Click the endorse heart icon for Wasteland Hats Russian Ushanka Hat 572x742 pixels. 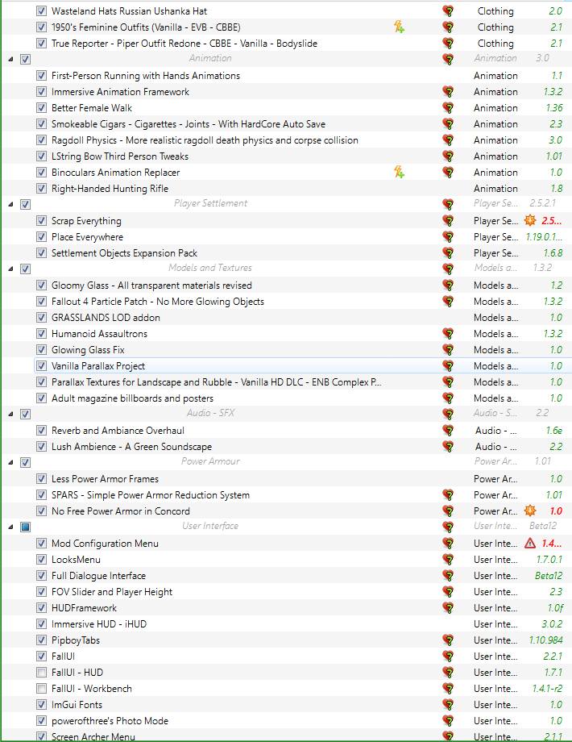click(448, 10)
